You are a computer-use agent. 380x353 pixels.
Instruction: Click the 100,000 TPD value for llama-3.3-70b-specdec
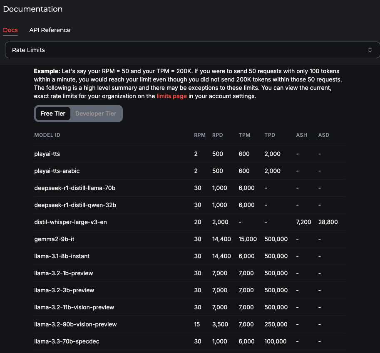275,341
